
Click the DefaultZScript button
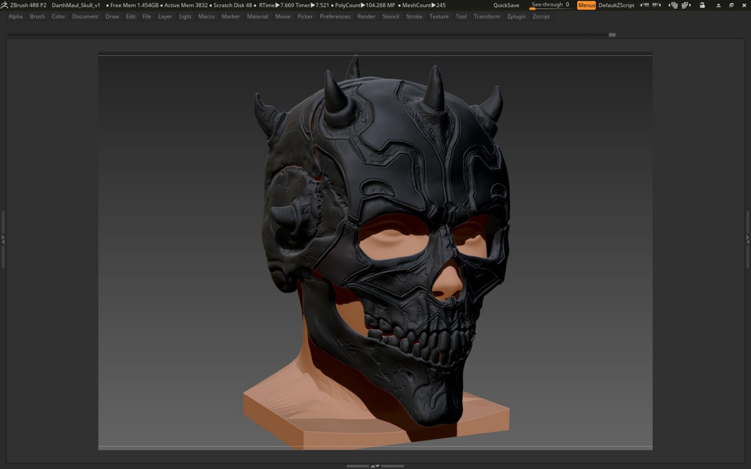point(616,5)
